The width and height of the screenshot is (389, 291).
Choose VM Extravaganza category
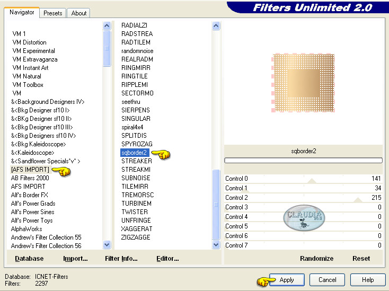pos(35,59)
